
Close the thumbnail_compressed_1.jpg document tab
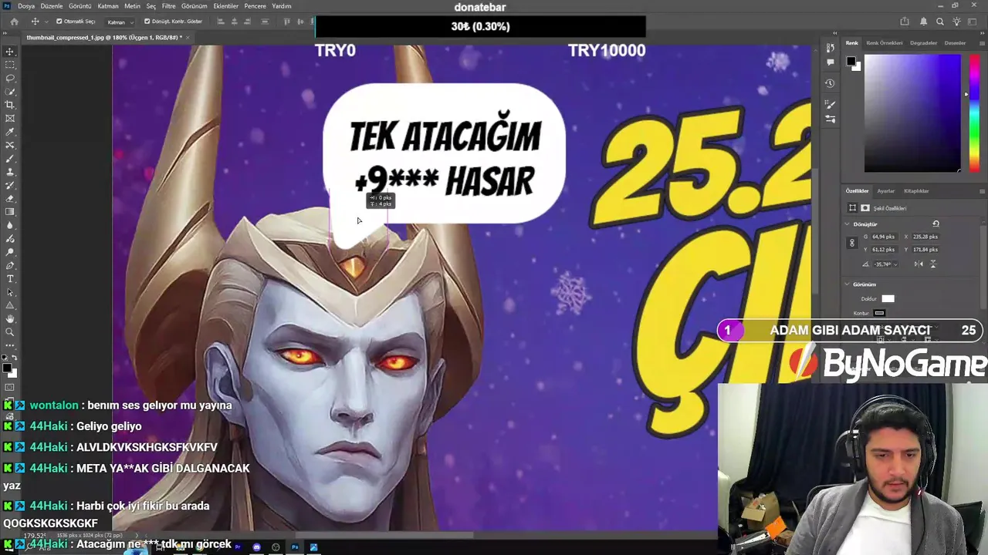(x=188, y=37)
